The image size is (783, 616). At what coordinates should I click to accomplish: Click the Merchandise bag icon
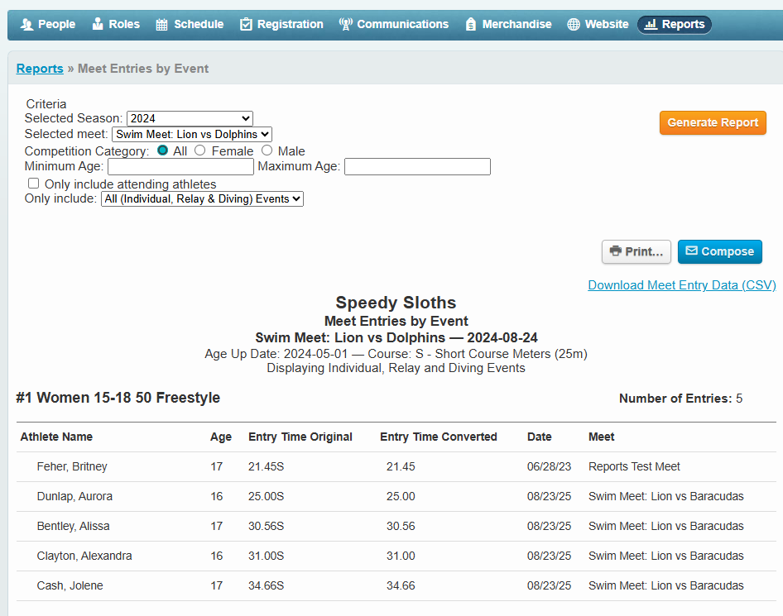point(471,25)
